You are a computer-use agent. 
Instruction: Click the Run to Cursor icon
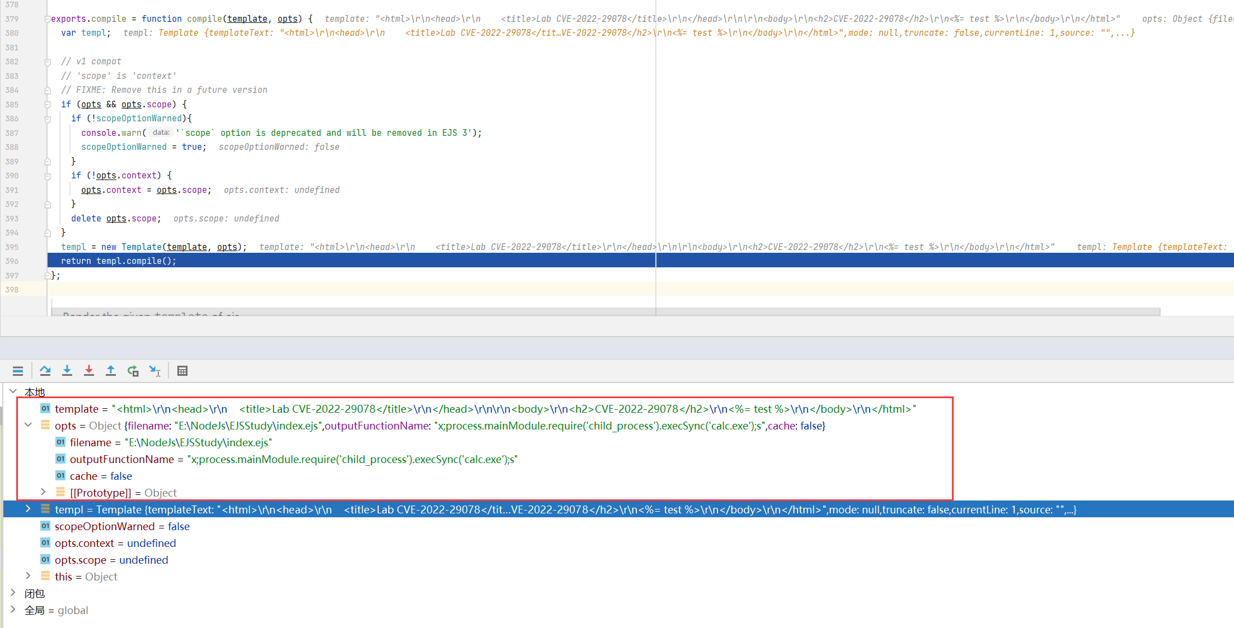point(154,371)
